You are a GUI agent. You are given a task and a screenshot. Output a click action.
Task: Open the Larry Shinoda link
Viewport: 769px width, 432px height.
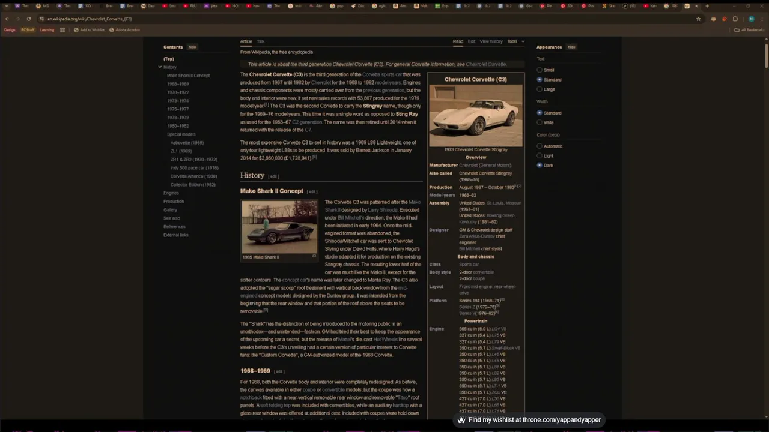pos(383,210)
